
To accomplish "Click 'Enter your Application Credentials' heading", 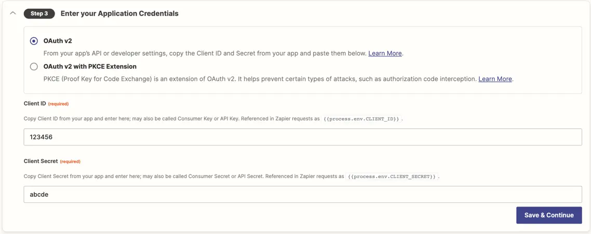I will (119, 13).
